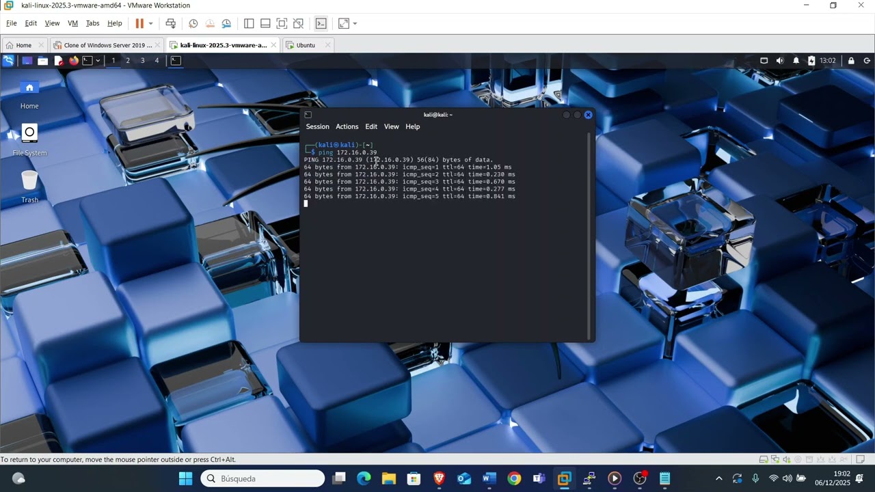
Task: Click the Kali volume speaker icon
Action: coord(780,61)
